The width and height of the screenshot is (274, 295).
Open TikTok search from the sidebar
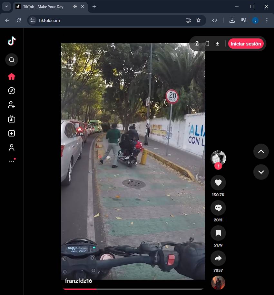tap(12, 60)
